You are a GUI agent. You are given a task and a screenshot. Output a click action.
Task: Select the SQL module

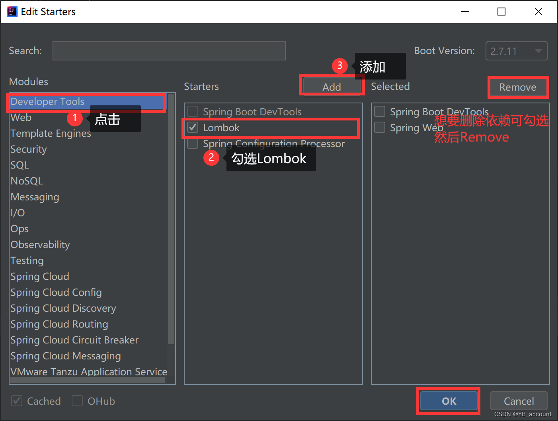coord(20,165)
